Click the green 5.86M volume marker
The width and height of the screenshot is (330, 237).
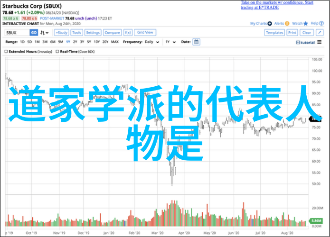316,220
